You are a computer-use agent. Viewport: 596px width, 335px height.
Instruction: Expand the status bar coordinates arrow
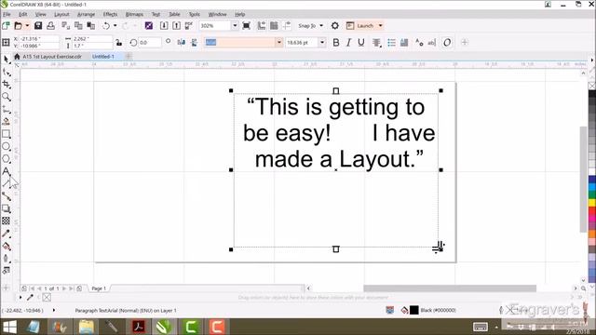point(54,310)
